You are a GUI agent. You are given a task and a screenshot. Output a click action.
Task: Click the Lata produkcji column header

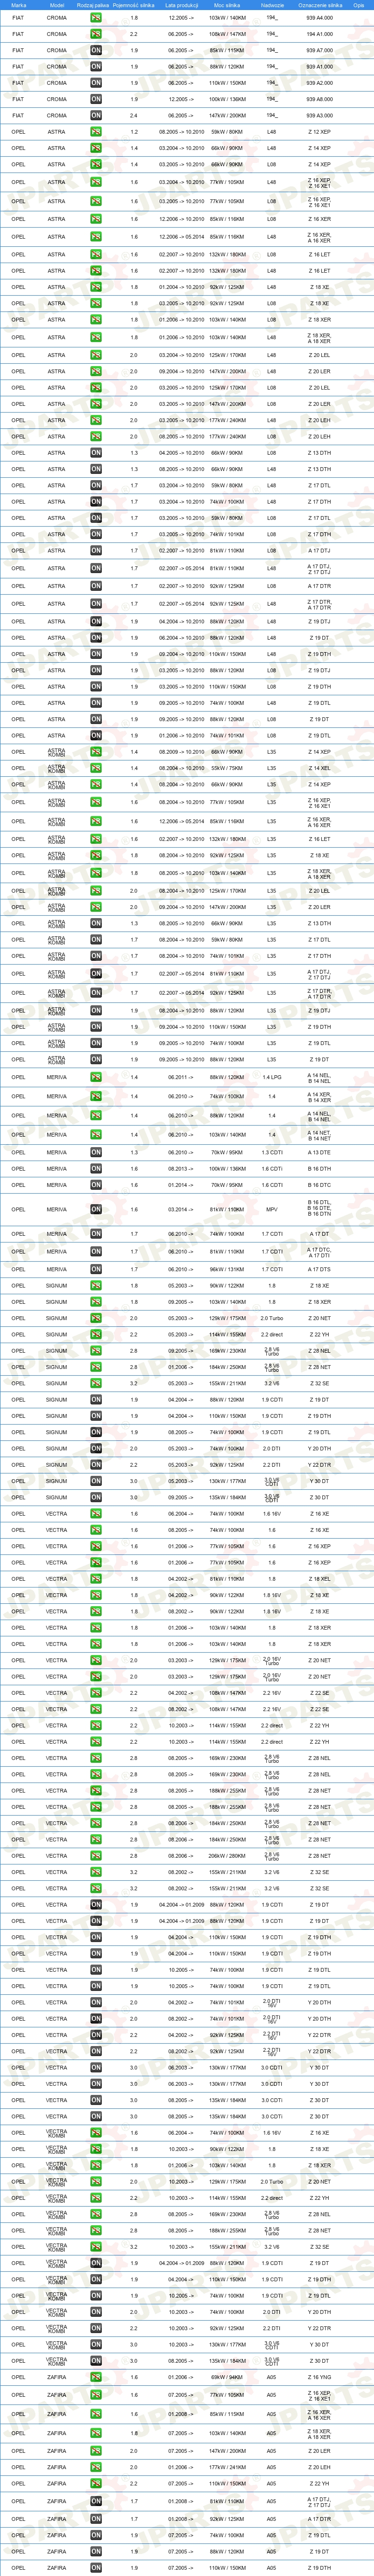pos(182,5)
